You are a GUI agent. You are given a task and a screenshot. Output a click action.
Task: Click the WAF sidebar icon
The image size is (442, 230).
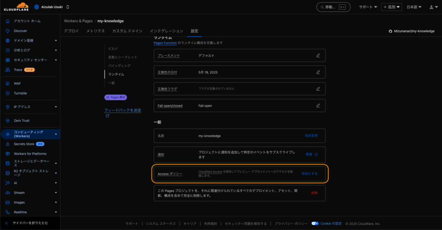coord(8,83)
